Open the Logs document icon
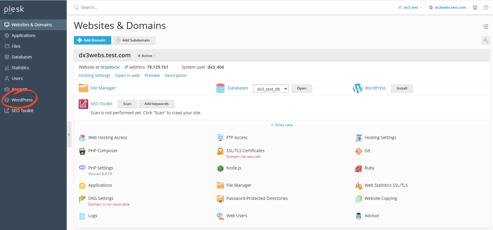The width and height of the screenshot is (493, 230). (x=82, y=216)
